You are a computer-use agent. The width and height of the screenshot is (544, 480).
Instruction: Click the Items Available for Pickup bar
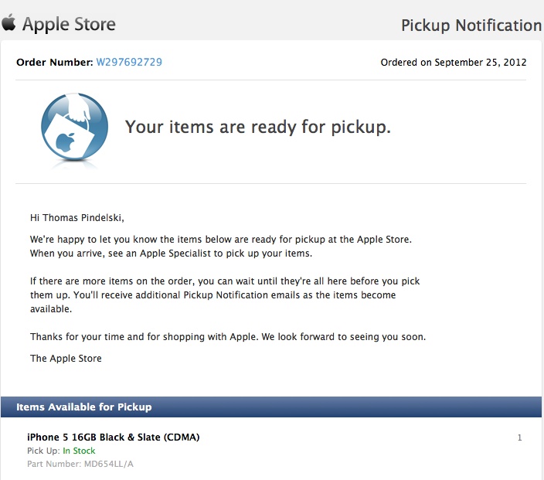[x=271, y=407]
